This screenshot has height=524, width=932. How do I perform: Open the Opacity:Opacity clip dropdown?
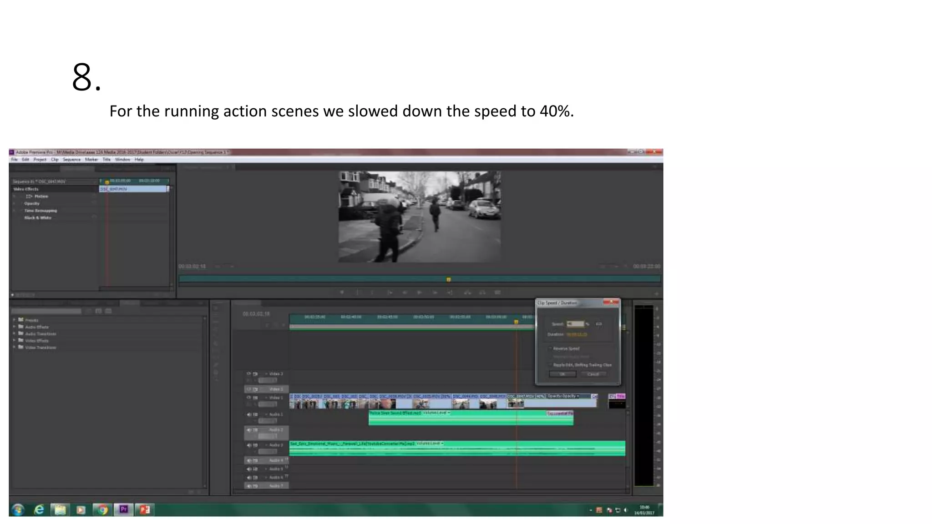563,396
